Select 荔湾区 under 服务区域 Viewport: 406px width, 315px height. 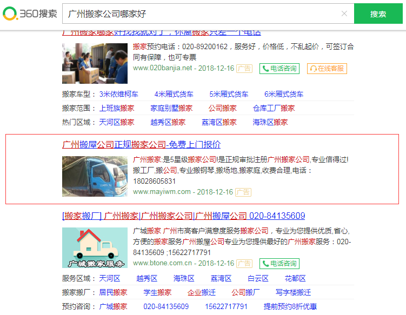[221, 278]
